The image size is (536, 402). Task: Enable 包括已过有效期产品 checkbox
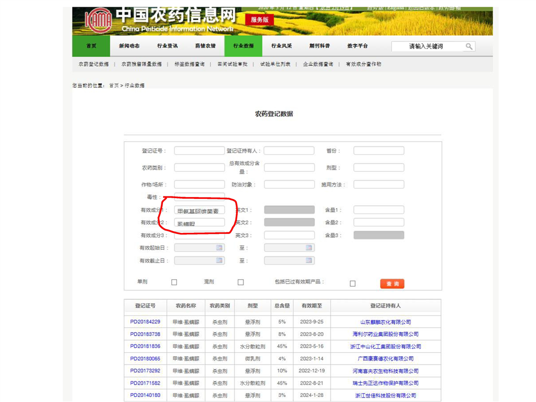(x=353, y=284)
